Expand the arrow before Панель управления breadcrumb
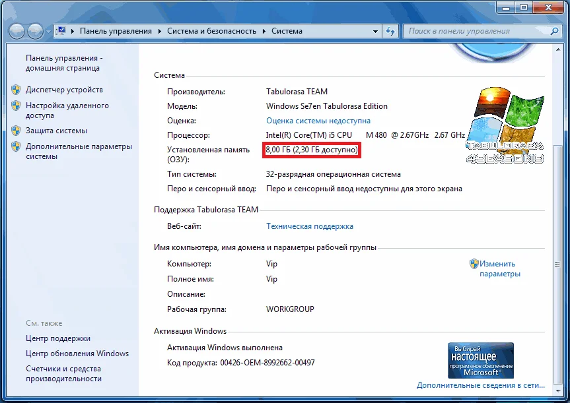Viewport: 570px width, 403px height. point(73,31)
